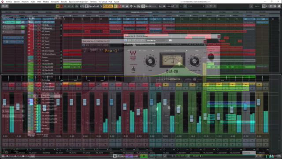Toggle global read automation R button
Screen dimensions: 282x159
(x=65, y=6)
